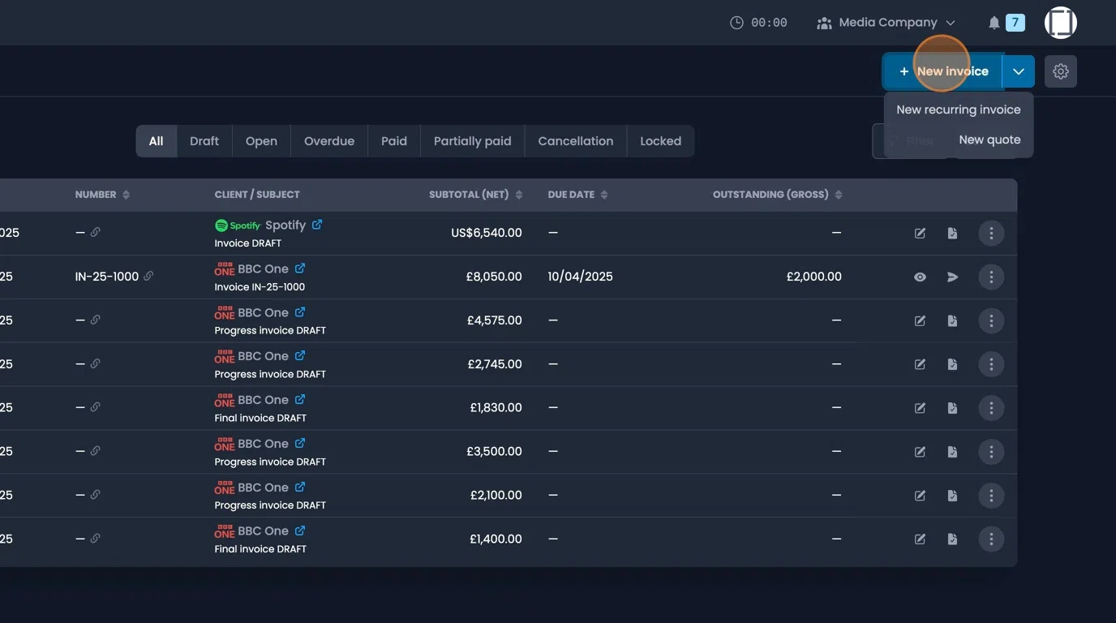Preview invoice IN-25-1000 with the eye icon

[920, 277]
